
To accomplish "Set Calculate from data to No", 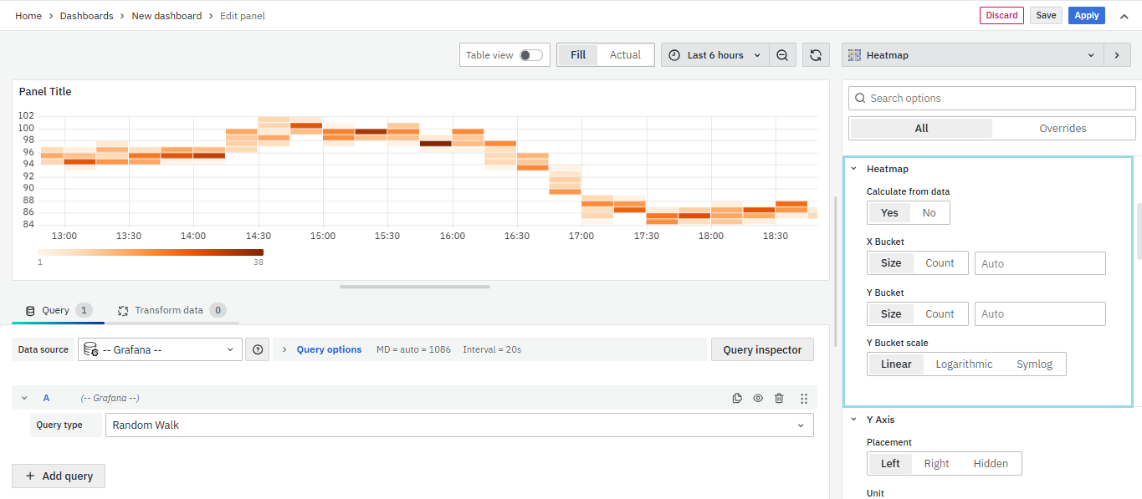I will pos(929,213).
